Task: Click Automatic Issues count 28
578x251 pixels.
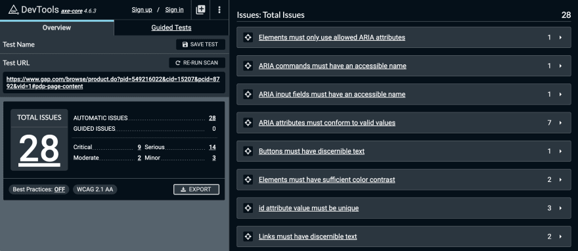Action: [212, 118]
